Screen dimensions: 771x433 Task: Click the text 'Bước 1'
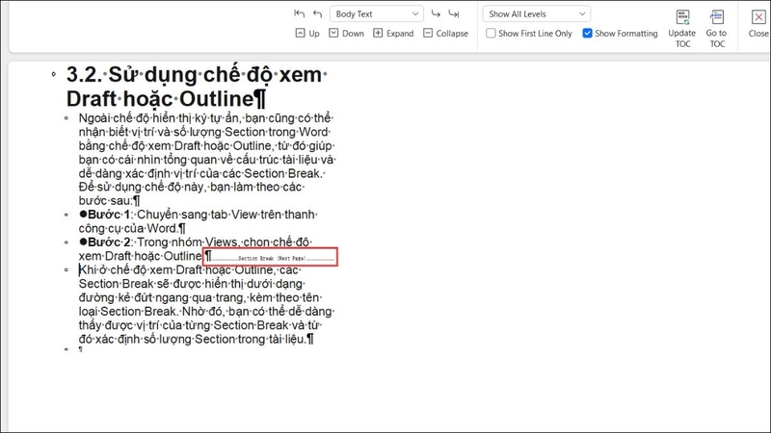(x=108, y=215)
